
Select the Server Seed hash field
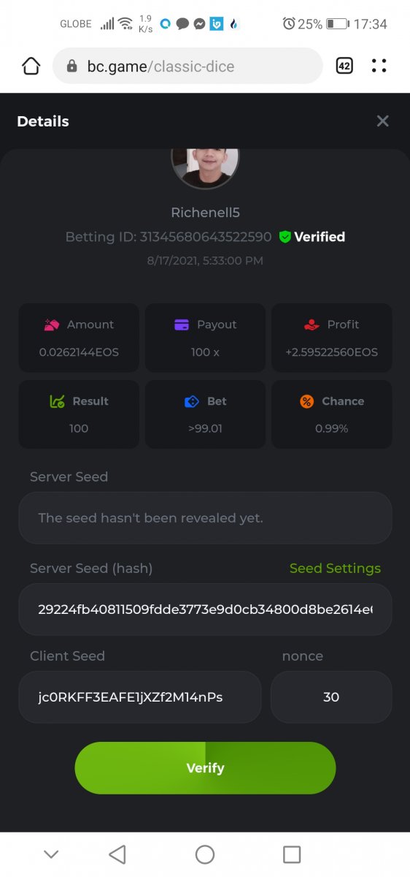click(205, 609)
